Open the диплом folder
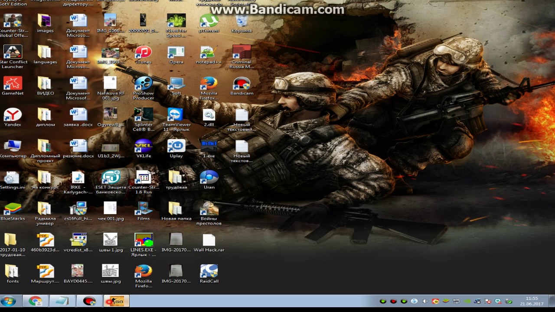This screenshot has height=312, width=555. pos(45,117)
